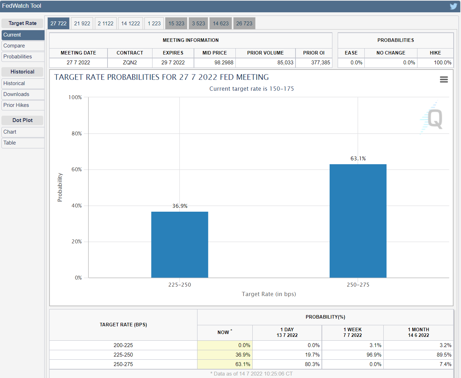
Task: Click the 85,033 prior volume value
Action: (285, 63)
